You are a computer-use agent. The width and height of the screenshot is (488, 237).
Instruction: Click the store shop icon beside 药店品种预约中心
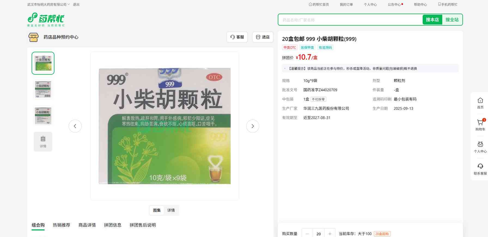(x=33, y=37)
